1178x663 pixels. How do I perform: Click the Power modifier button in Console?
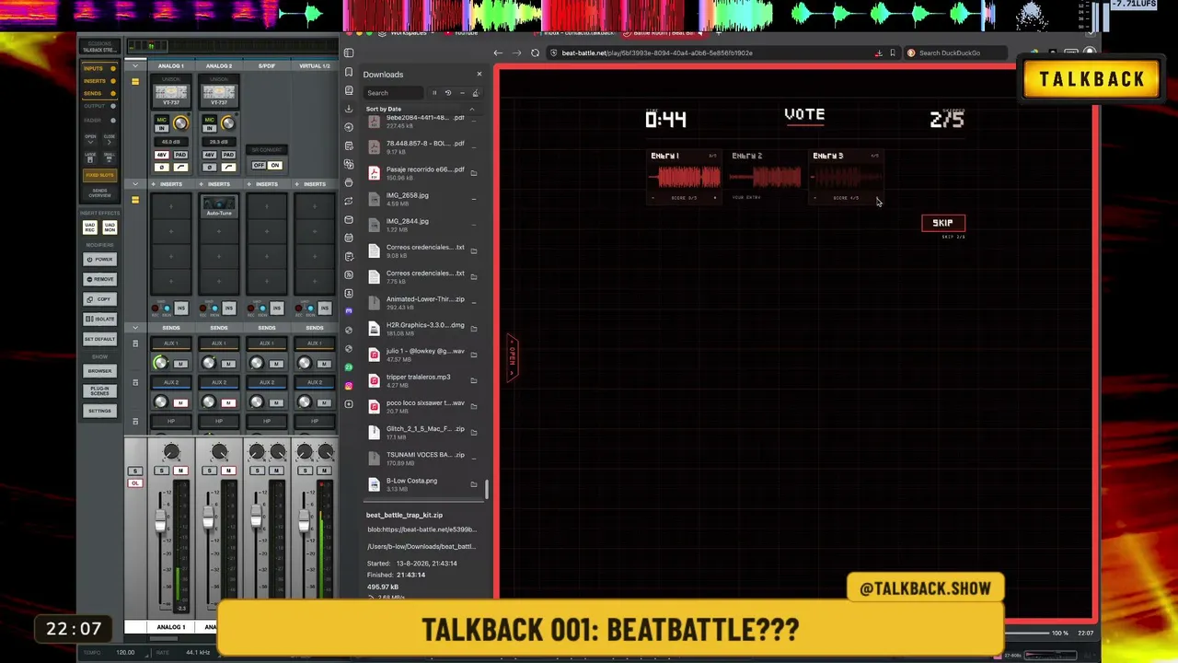click(99, 259)
